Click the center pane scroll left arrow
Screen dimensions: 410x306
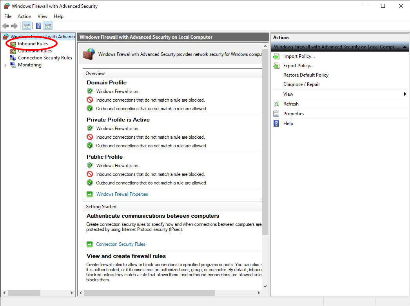(x=81, y=293)
